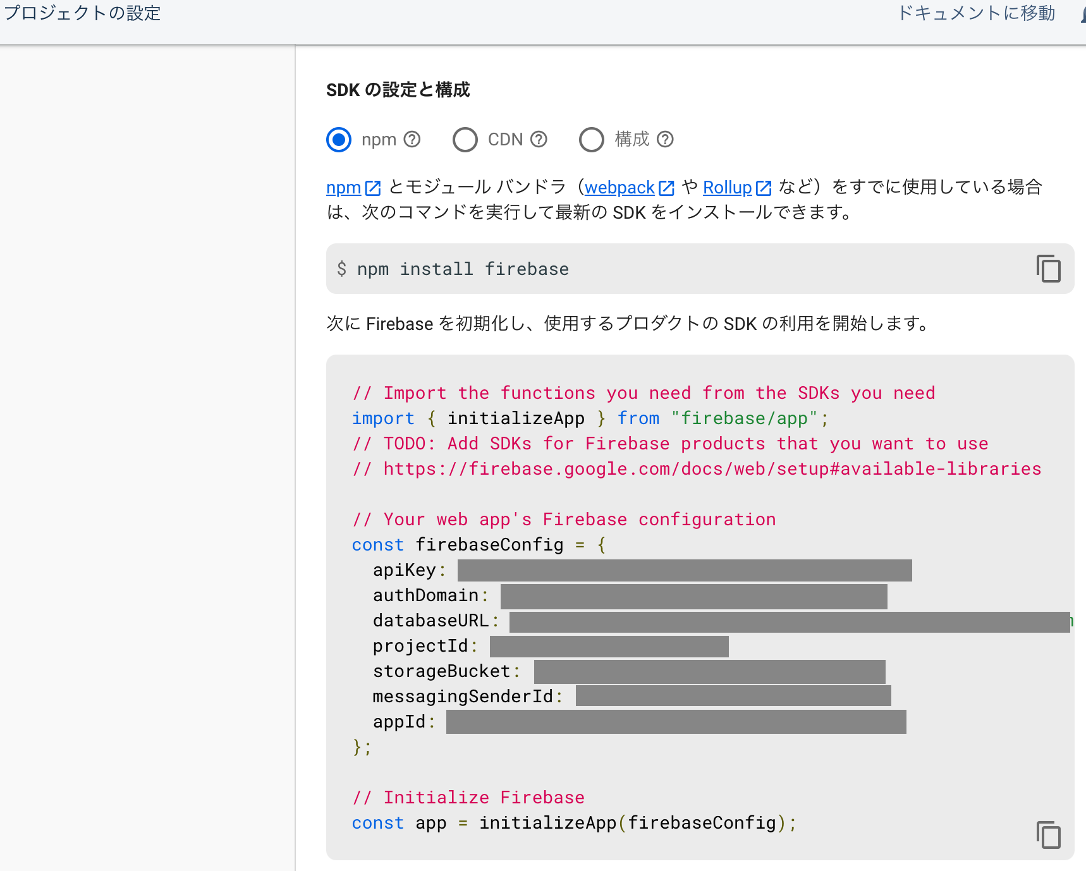Open the webpack link
Screen dimensions: 1086x871
619,187
